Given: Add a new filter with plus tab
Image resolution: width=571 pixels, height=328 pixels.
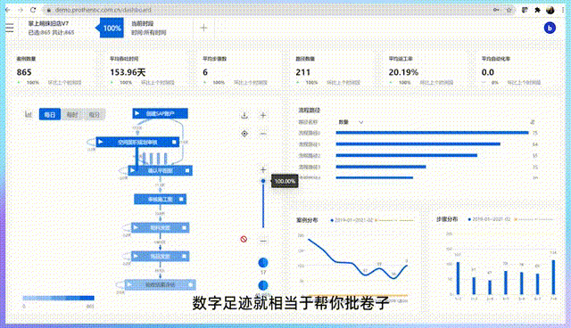Looking at the screenshot, I should [203, 28].
